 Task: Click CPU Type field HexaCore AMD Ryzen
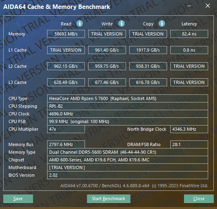click(x=128, y=98)
